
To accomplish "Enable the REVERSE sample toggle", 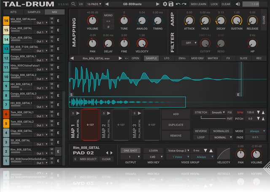I will click(x=201, y=131).
